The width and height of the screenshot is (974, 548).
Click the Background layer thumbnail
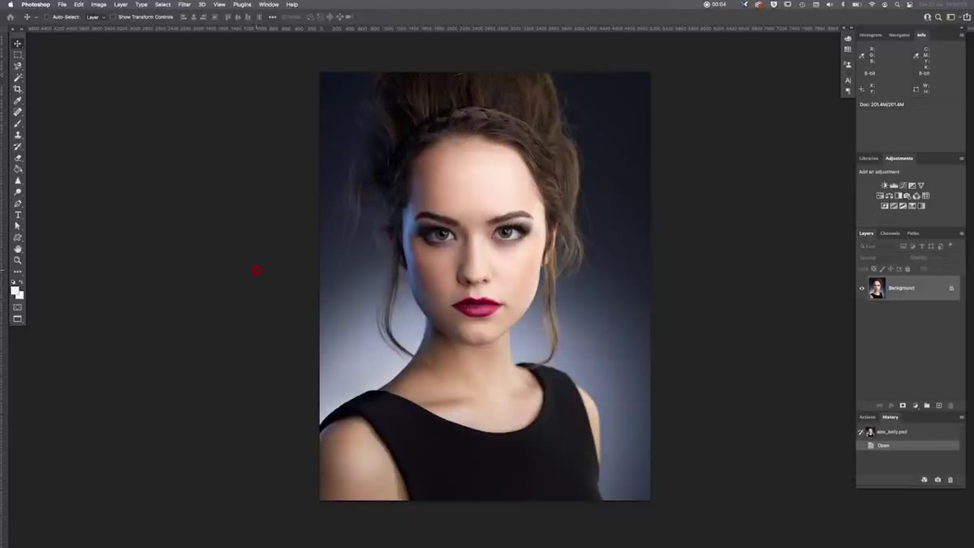877,289
